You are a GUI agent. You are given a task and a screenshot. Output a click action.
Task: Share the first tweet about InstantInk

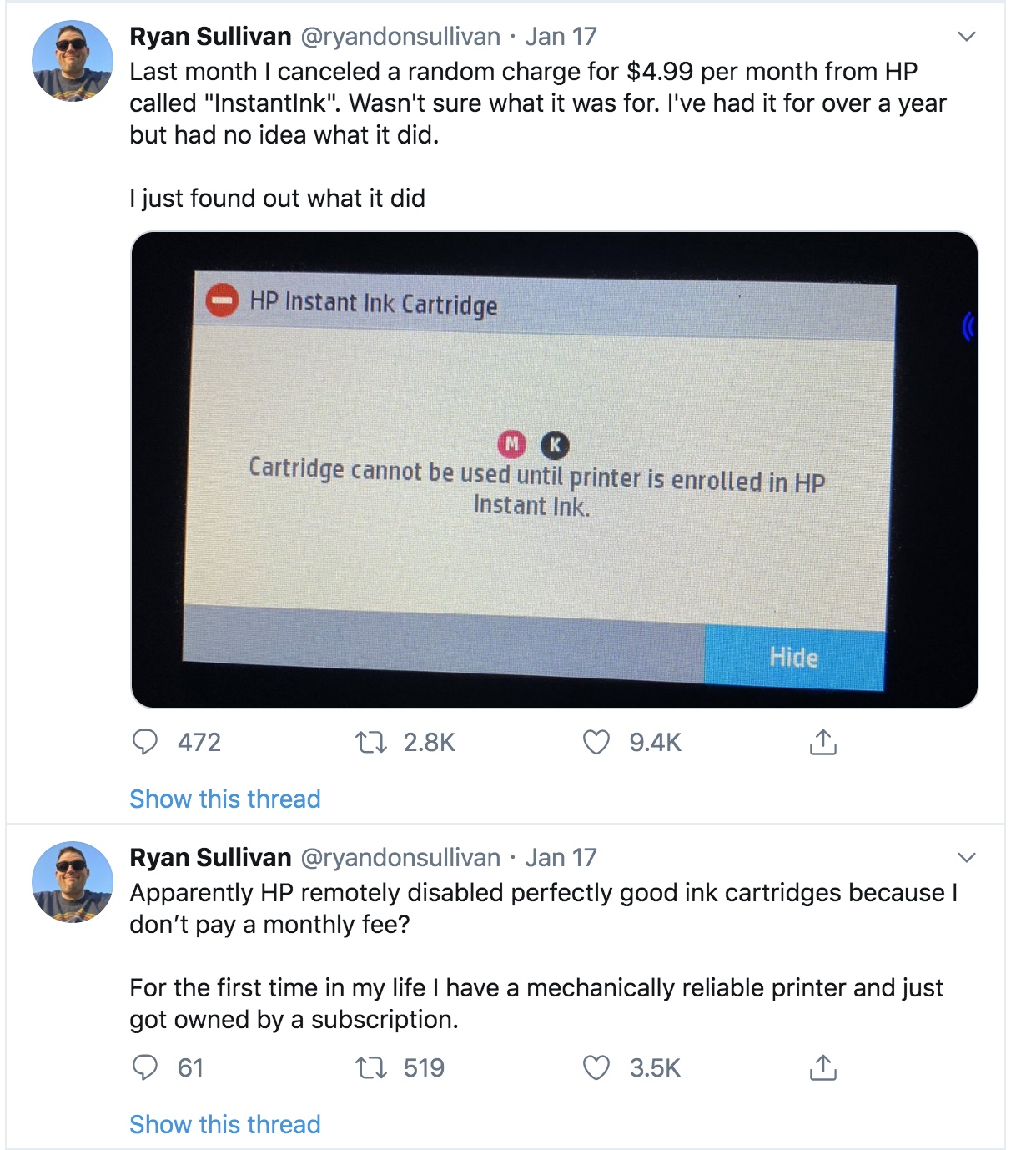822,742
